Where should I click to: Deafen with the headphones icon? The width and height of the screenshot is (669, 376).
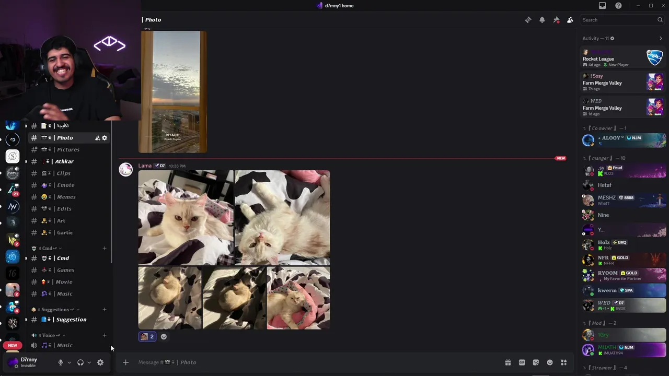80,362
